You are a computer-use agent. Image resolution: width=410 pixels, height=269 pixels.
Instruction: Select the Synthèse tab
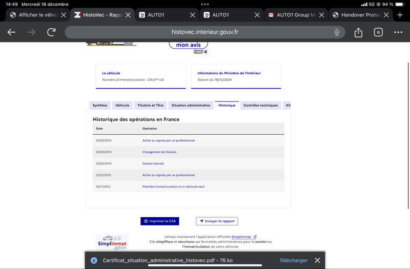pos(100,106)
